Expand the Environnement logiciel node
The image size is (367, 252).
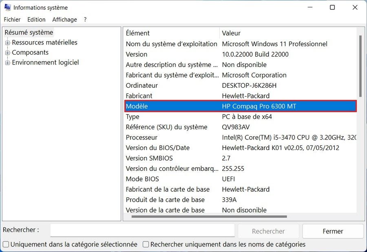(7, 63)
